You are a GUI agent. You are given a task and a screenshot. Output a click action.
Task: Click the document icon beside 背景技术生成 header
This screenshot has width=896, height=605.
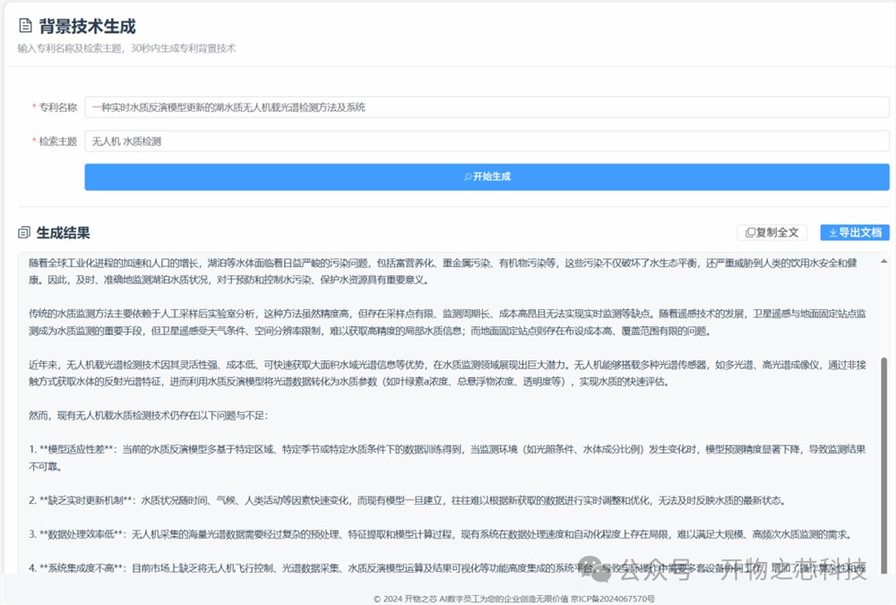(x=23, y=26)
